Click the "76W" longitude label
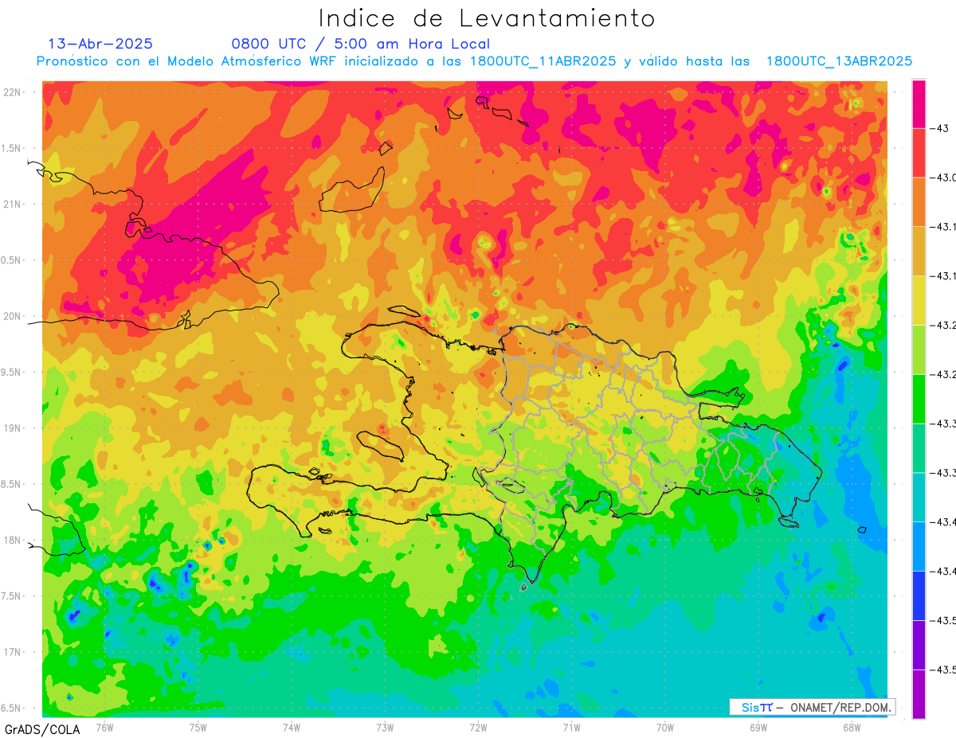Image resolution: width=956 pixels, height=738 pixels. 104,727
